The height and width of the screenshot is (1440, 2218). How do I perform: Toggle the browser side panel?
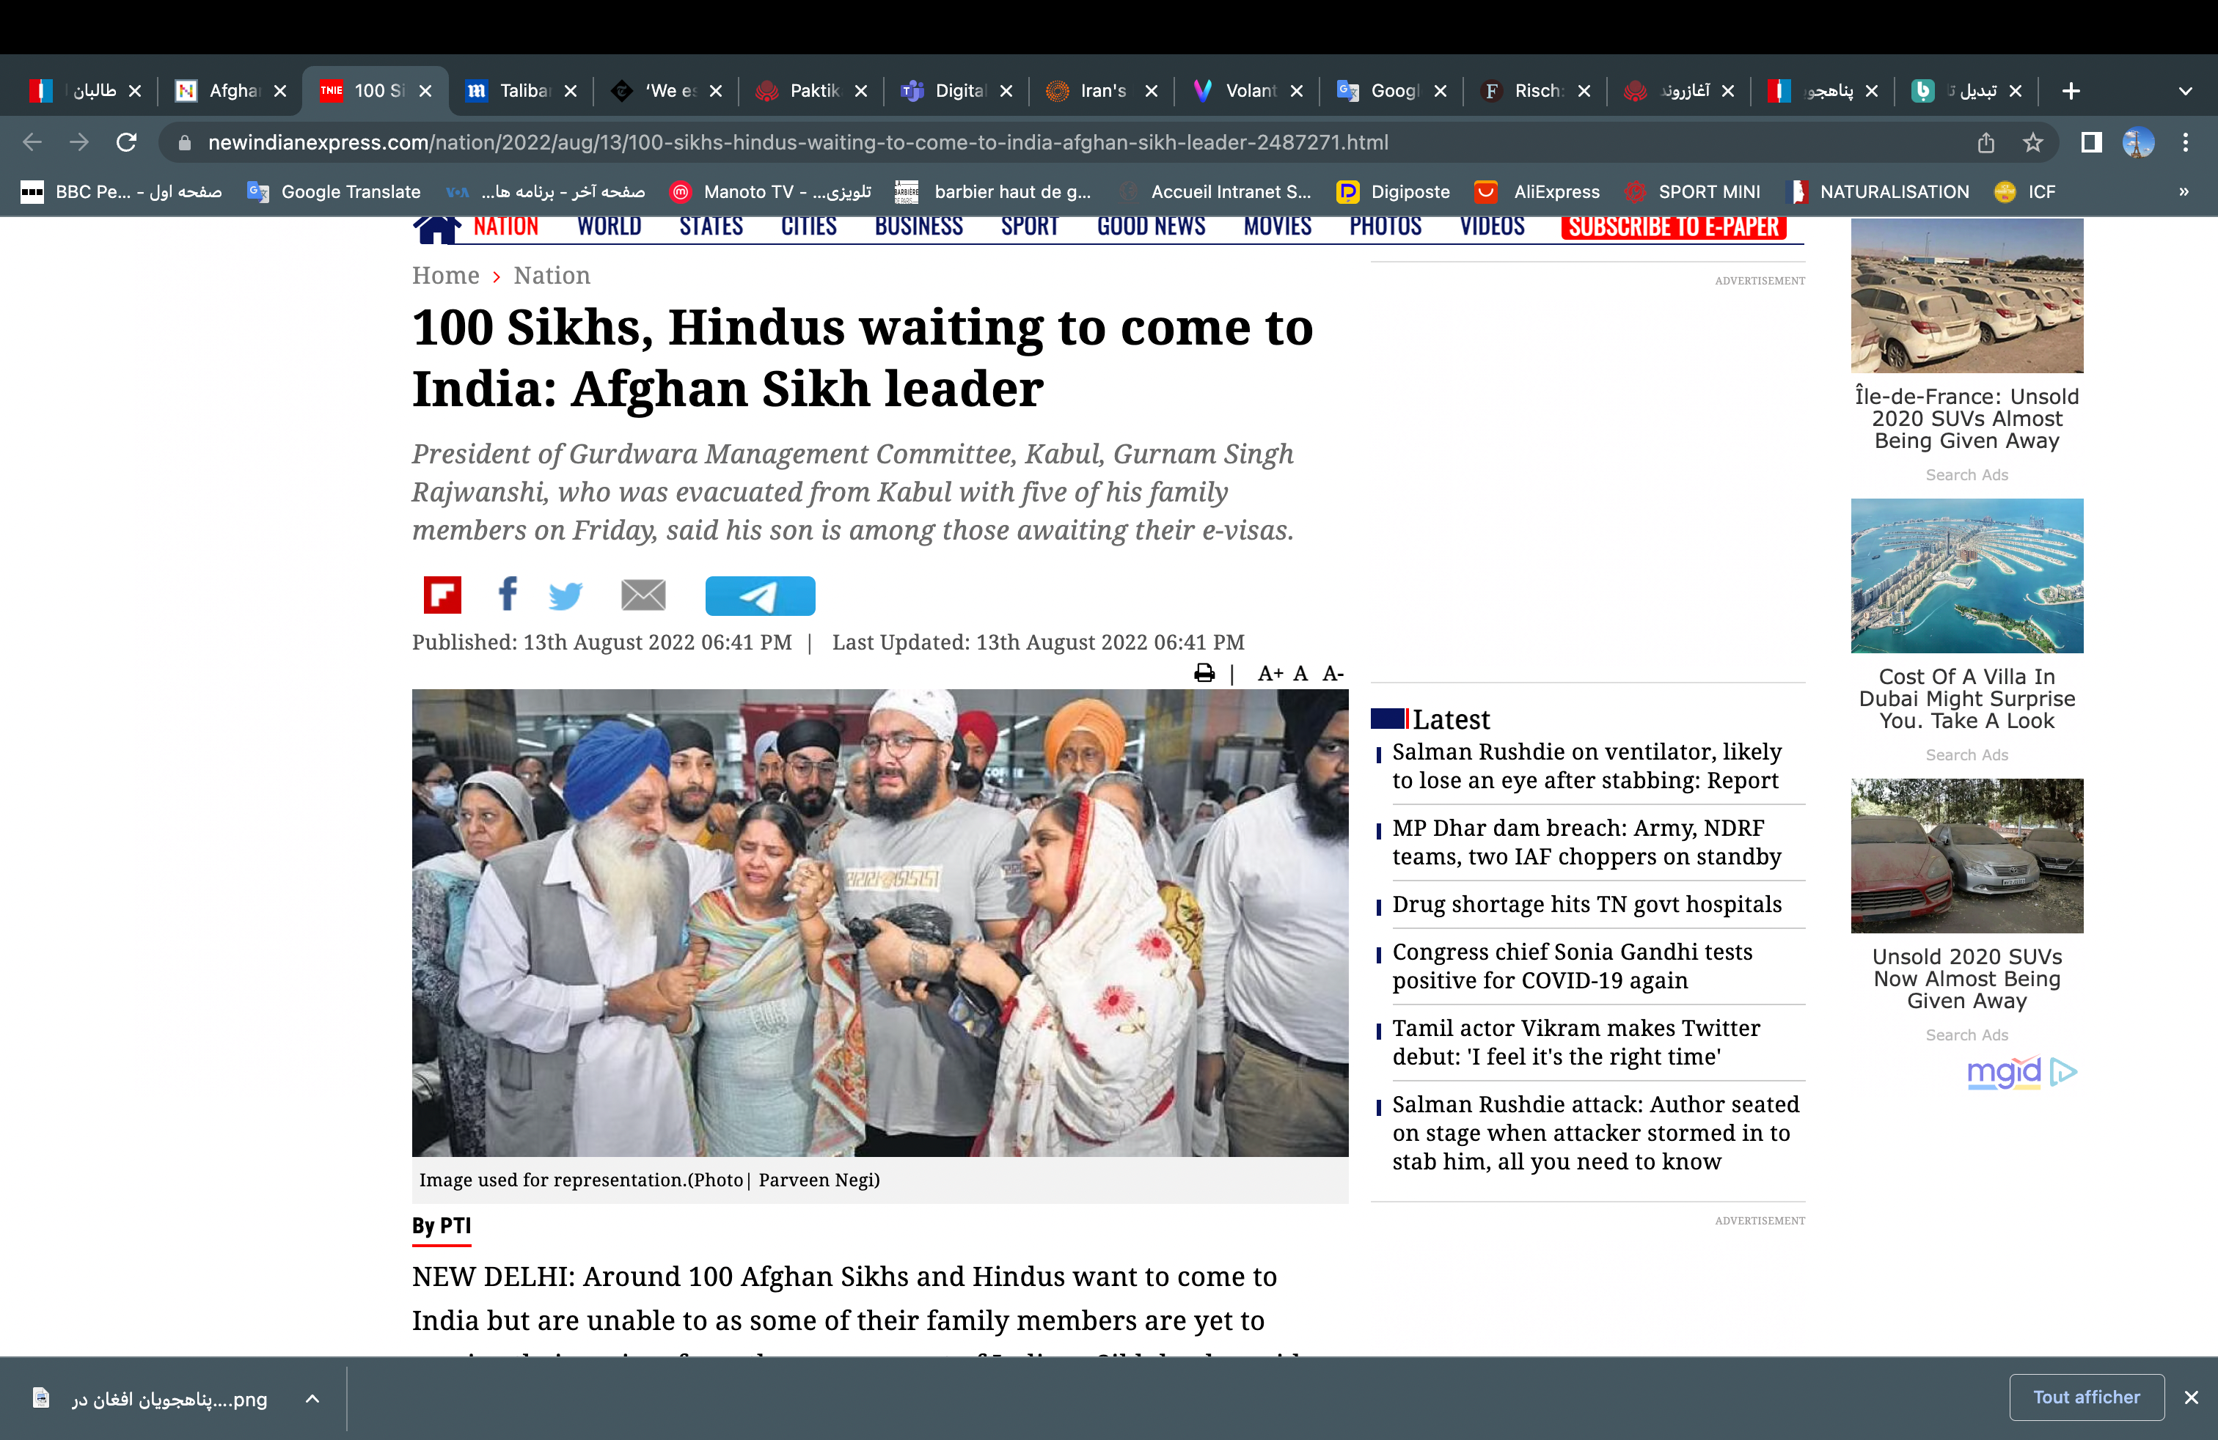tap(2091, 142)
